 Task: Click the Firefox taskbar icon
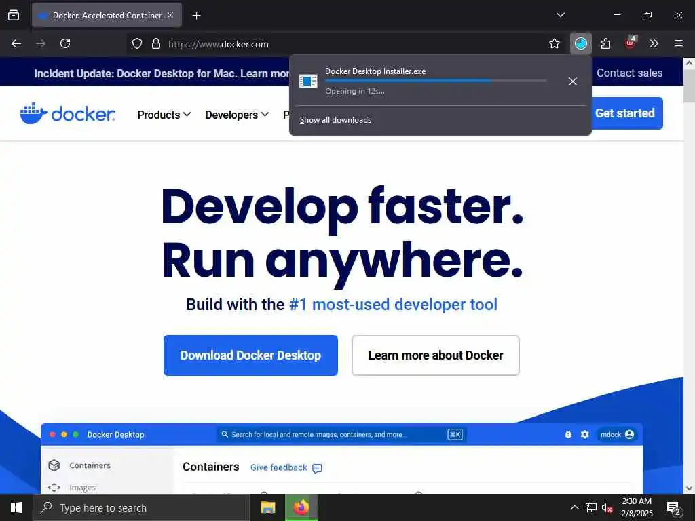tap(301, 507)
